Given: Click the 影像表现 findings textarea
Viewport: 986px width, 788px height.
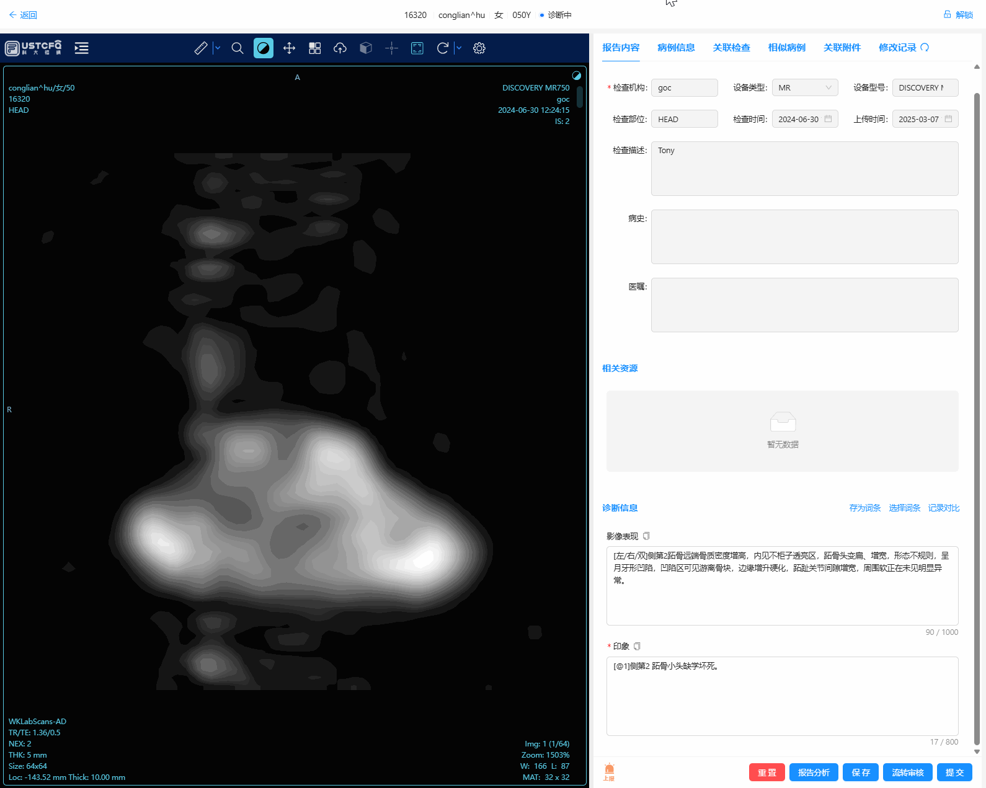Looking at the screenshot, I should pos(783,586).
